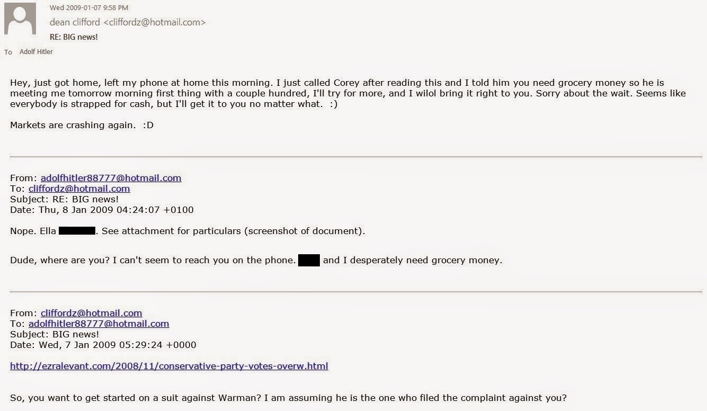Click the black redaction before "and I desperately"
The width and height of the screenshot is (707, 411).
click(309, 260)
